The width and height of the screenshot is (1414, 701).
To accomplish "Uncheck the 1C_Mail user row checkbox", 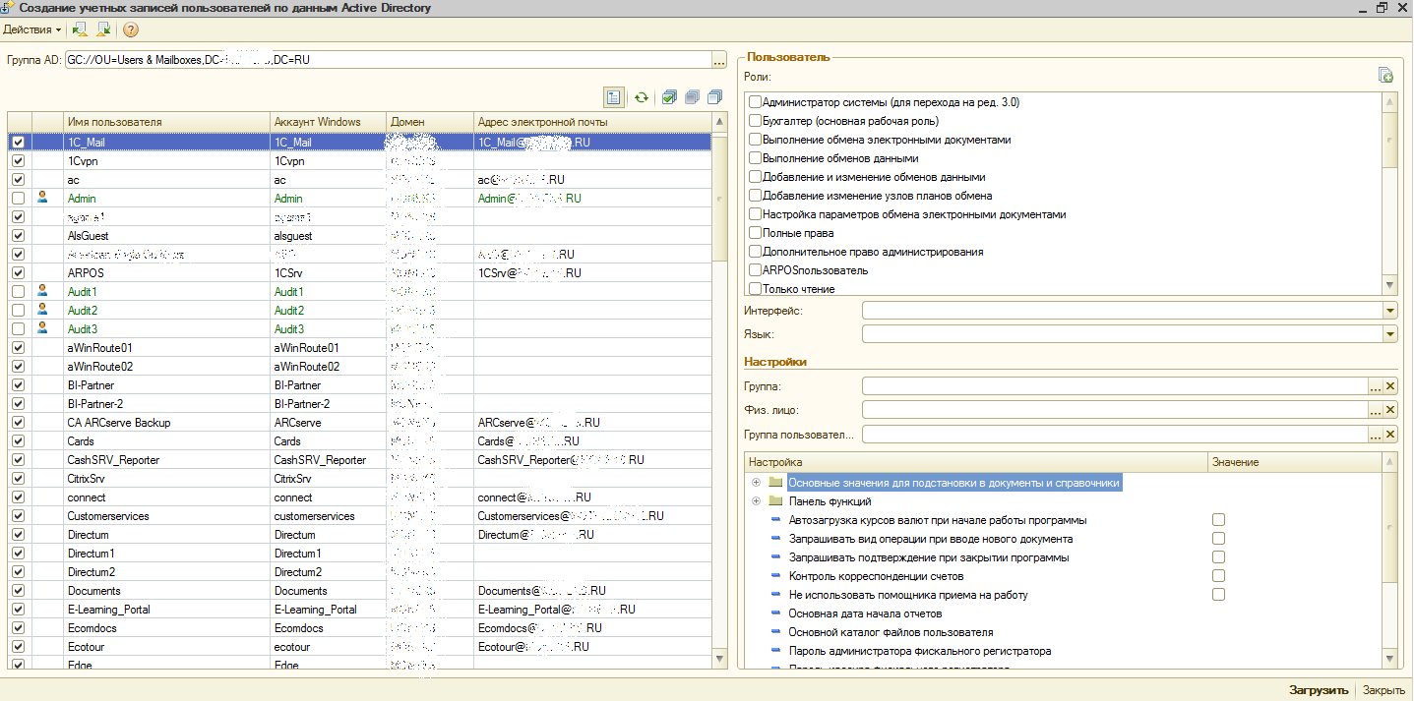I will (x=18, y=142).
